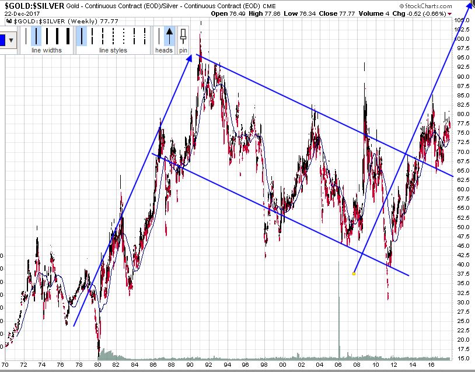Enable the arrowhead option under heads

coord(169,36)
